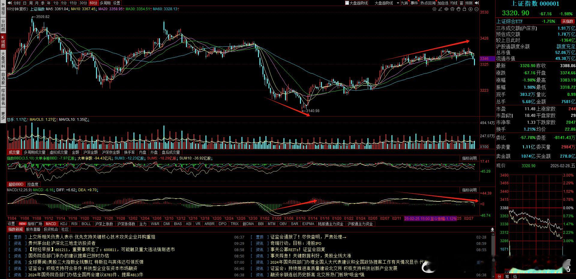576x279 pixels.
Task: Toggle the 事件 events button
Action: (x=414, y=3)
